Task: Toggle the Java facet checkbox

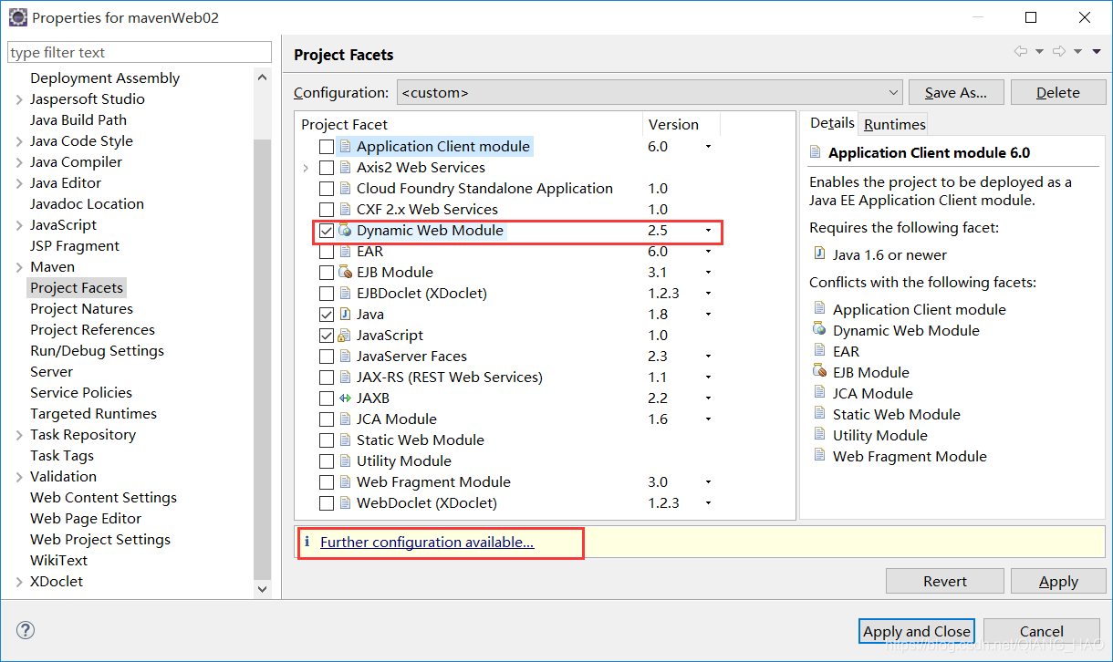Action: pyautogui.click(x=327, y=315)
